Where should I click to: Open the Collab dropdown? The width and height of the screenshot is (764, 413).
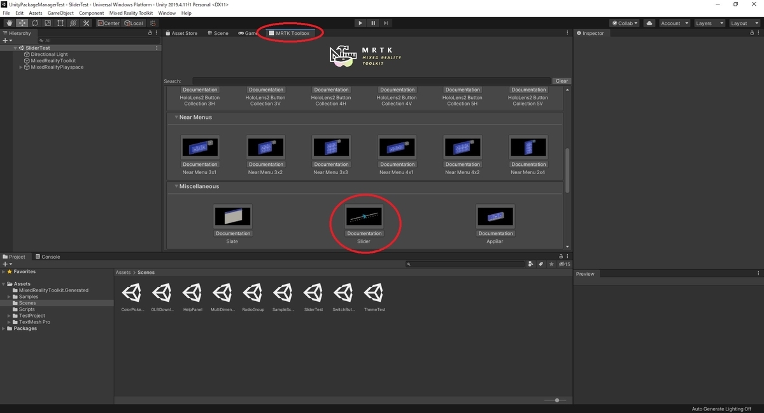[x=625, y=23]
